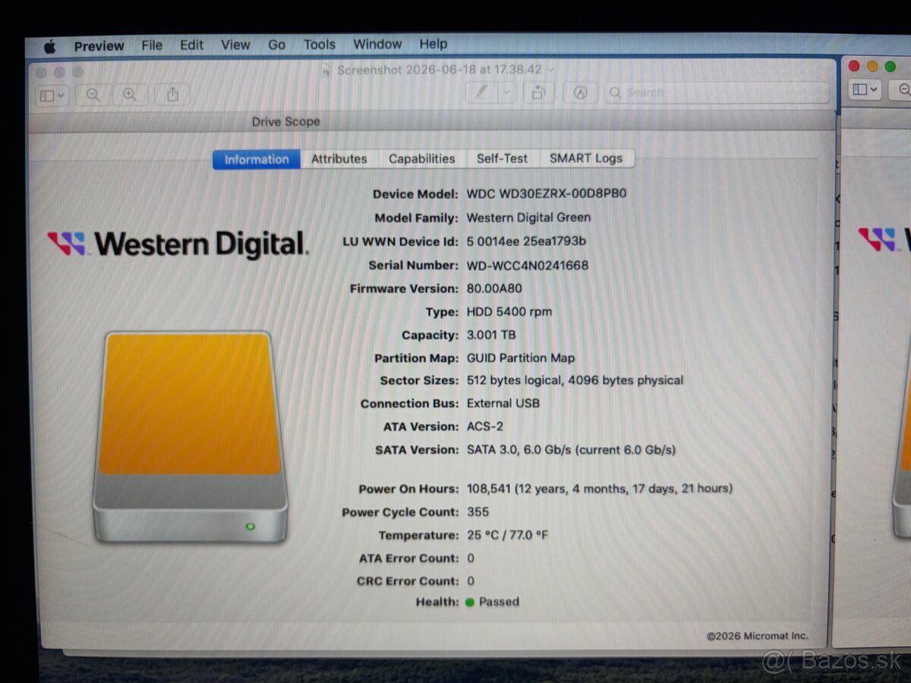Screen dimensions: 911x683
Task: Switch to the SMART Logs tab
Action: [x=585, y=159]
